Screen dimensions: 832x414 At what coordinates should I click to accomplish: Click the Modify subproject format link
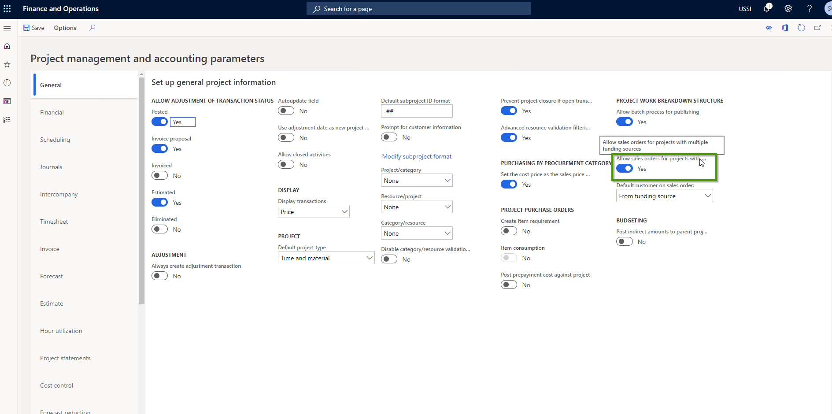pos(417,156)
